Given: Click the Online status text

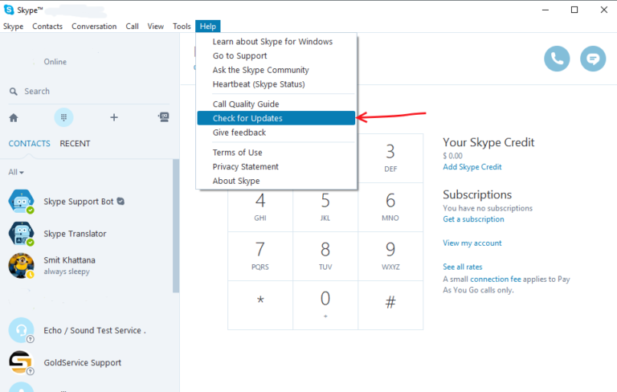Looking at the screenshot, I should (55, 62).
